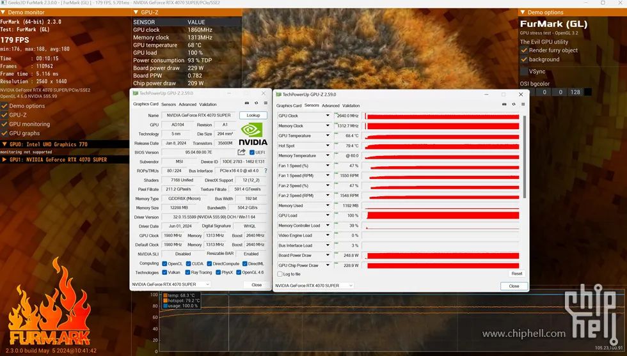
Task: Collapse the Demo options panel
Action: coord(523,12)
